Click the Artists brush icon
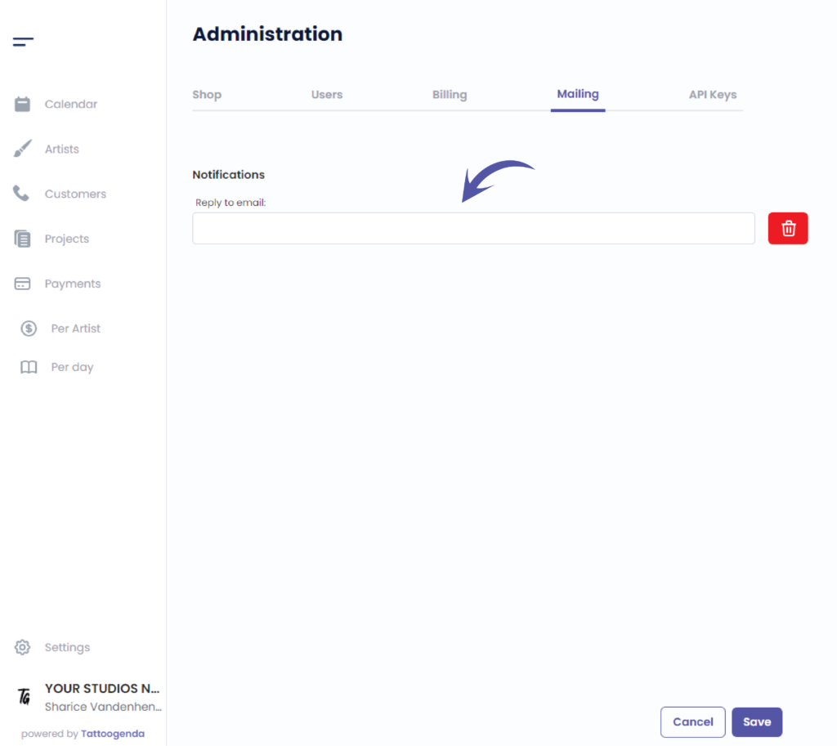The width and height of the screenshot is (837, 746). [x=22, y=149]
